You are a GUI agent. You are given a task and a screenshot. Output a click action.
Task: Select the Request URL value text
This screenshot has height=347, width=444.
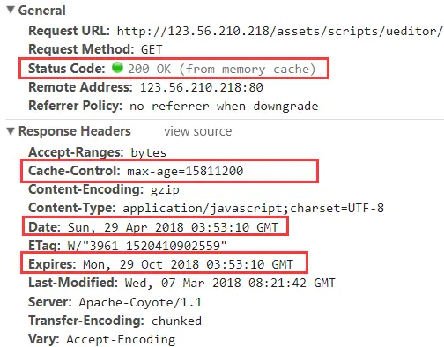pos(280,31)
